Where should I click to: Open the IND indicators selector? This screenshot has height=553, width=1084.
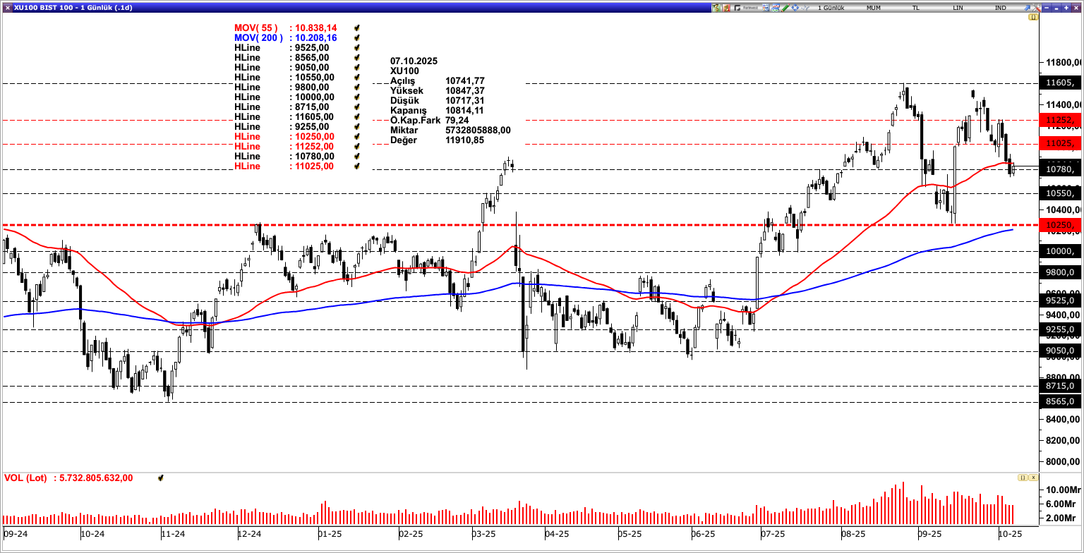pos(1001,8)
